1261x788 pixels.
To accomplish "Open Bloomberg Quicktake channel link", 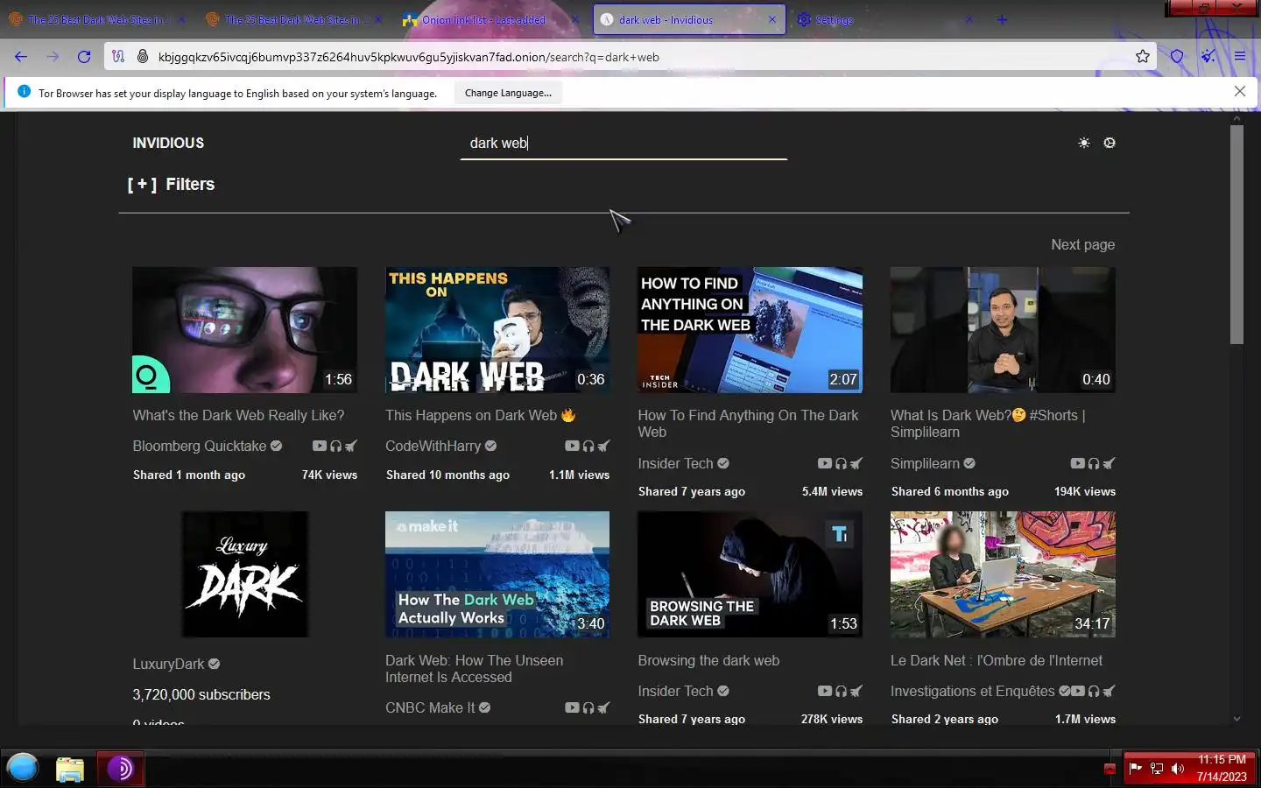I will (200, 446).
